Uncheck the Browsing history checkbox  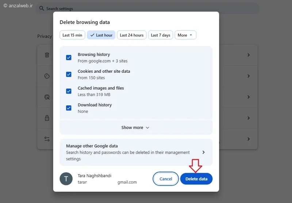(x=69, y=58)
